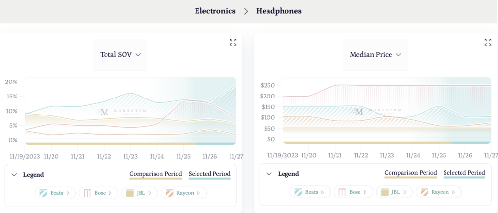Click the Raycon pattern icon in Median Price legend
The width and height of the screenshot is (498, 213).
pos(425,192)
